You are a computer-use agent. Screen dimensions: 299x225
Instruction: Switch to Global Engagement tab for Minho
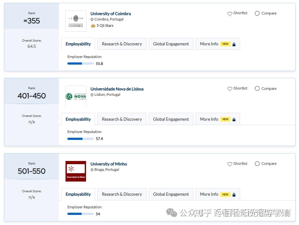171,194
